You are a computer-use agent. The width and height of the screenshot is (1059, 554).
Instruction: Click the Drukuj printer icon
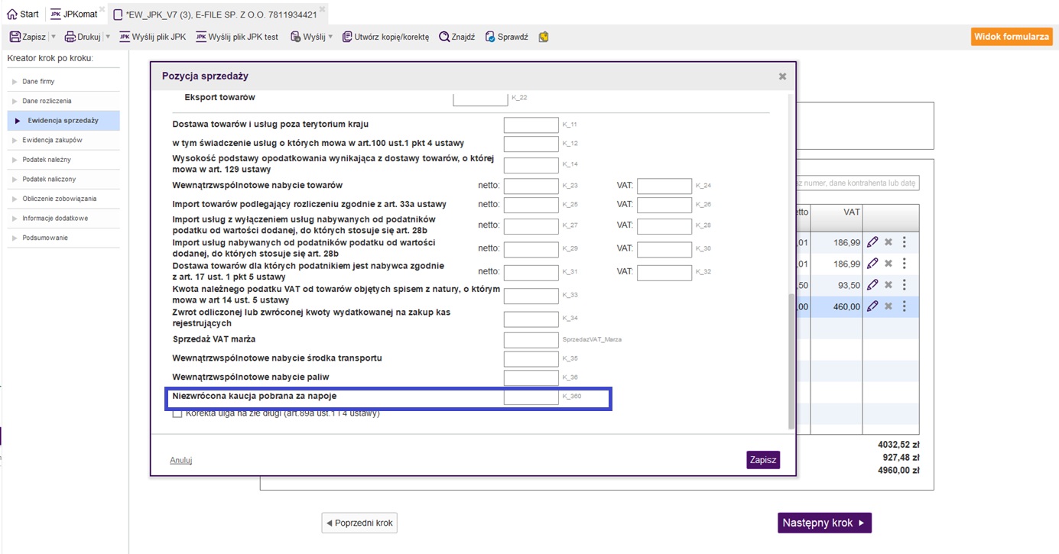click(70, 37)
